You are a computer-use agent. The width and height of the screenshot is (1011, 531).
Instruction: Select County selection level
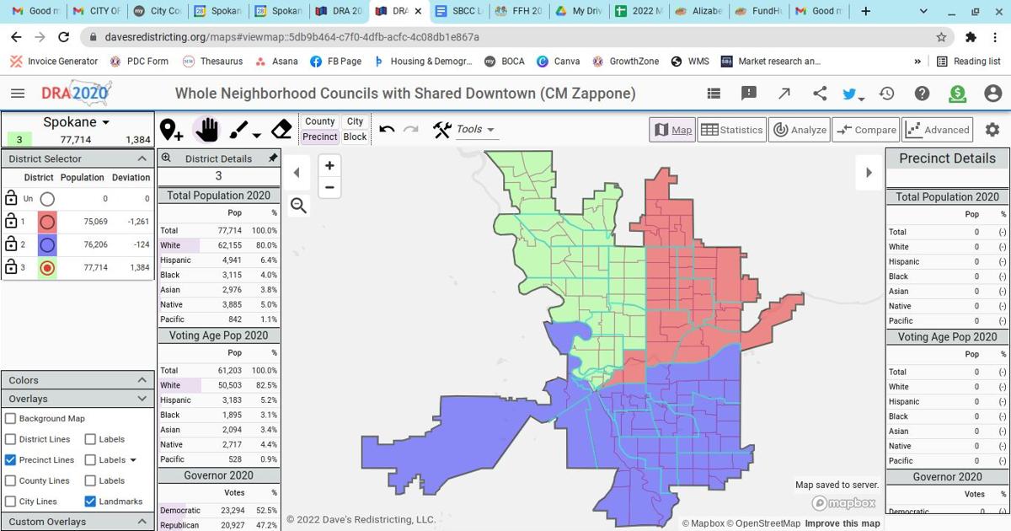tap(320, 121)
